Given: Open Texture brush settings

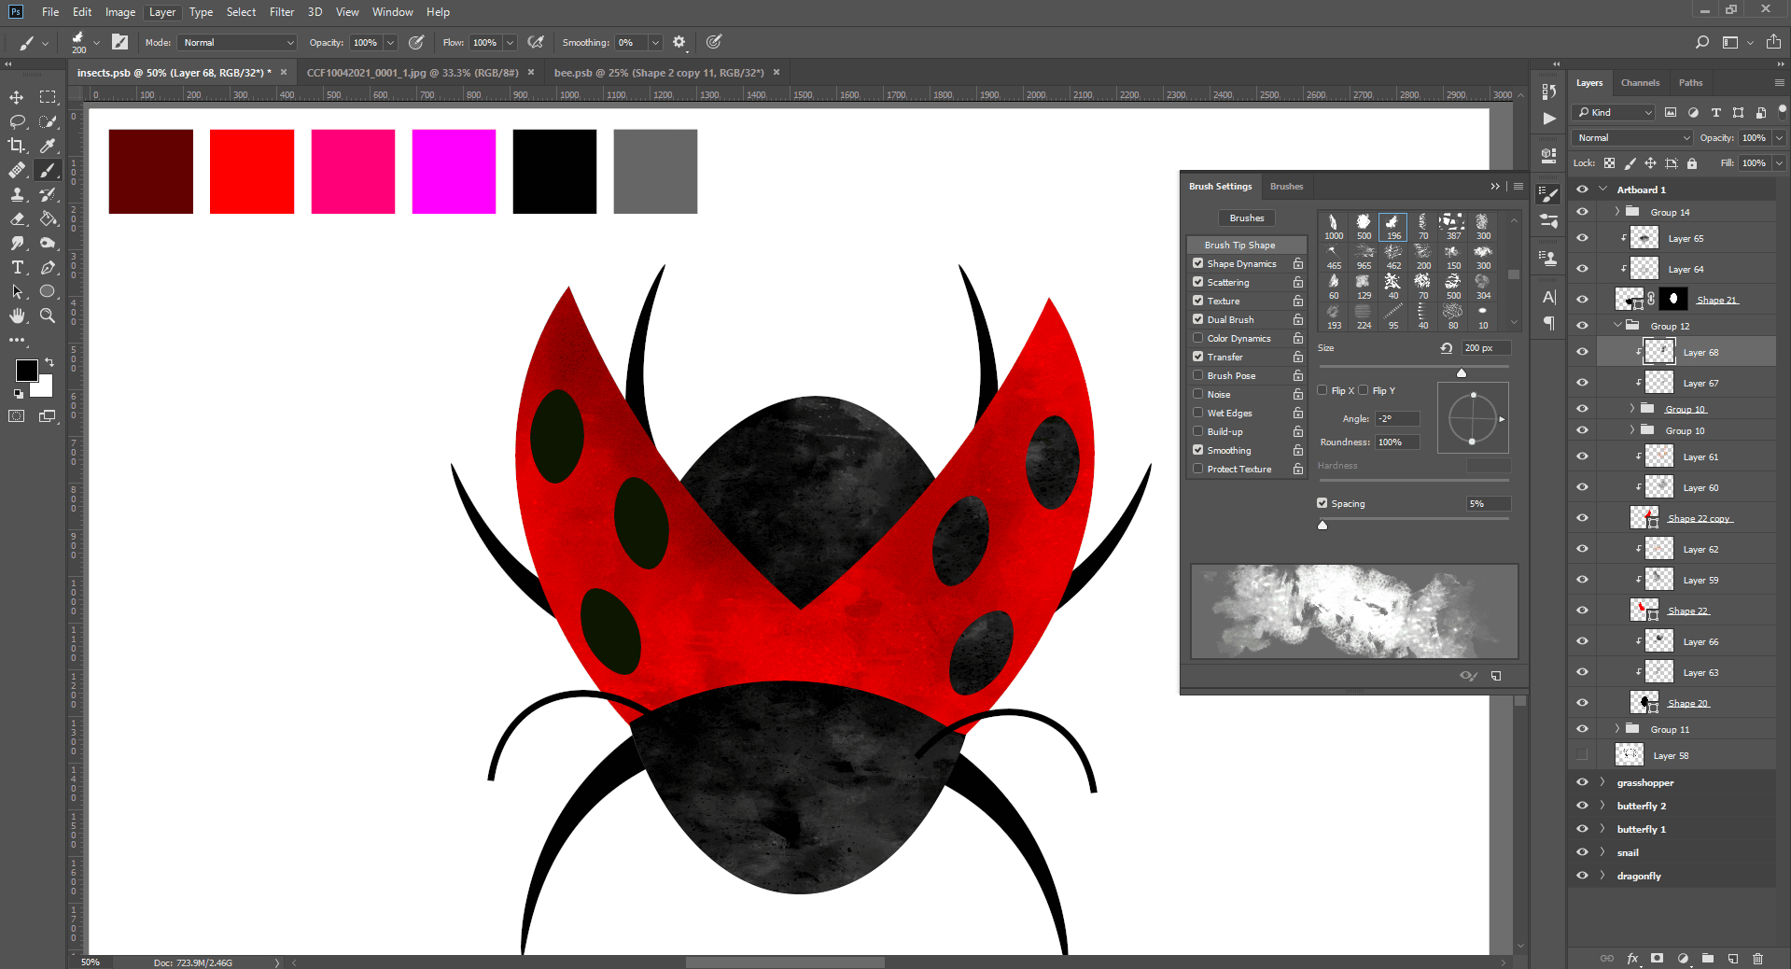Looking at the screenshot, I should click(x=1223, y=301).
